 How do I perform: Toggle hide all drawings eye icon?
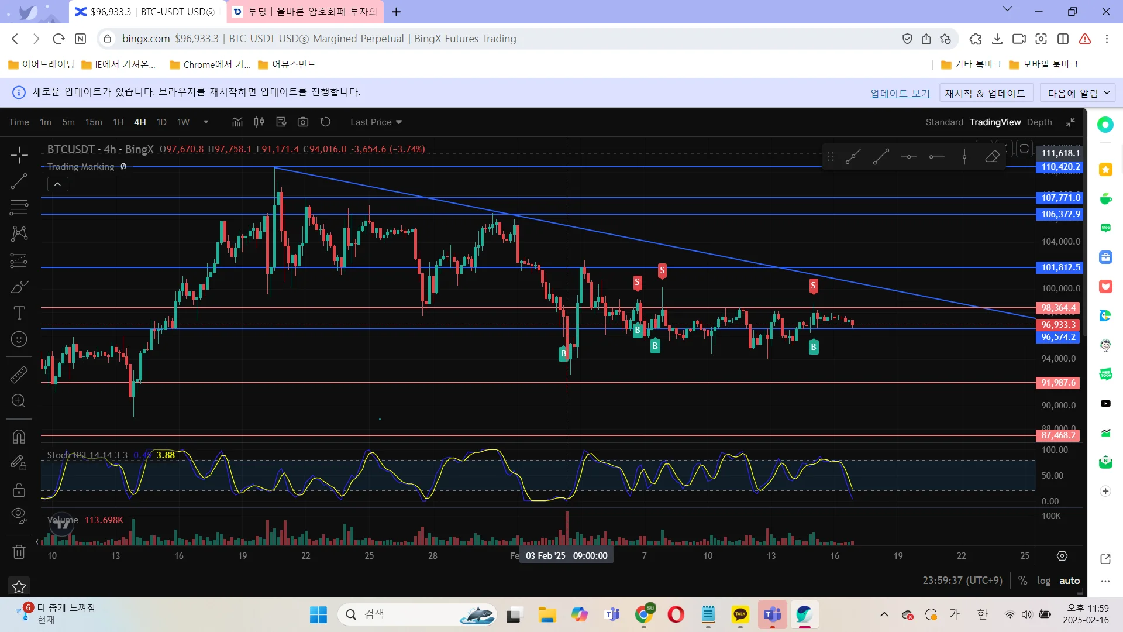click(19, 515)
